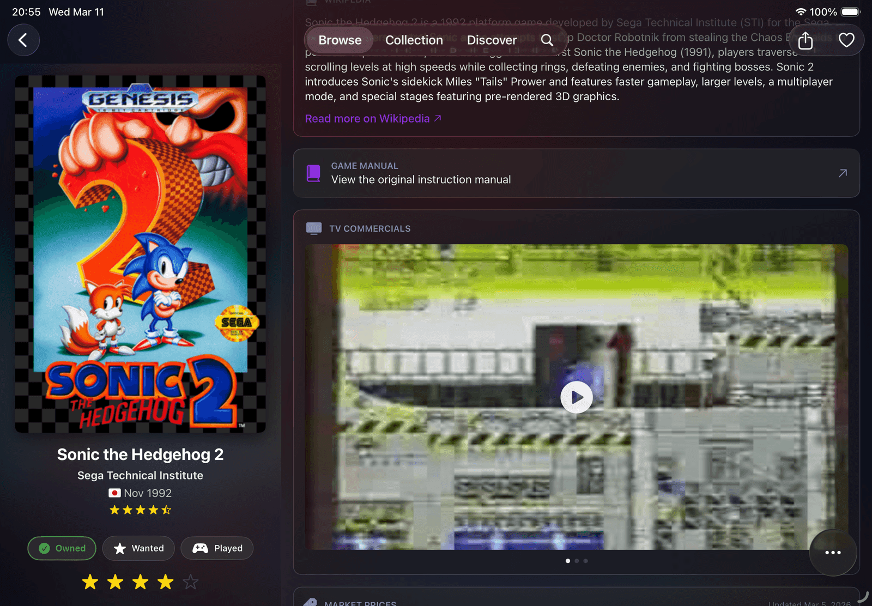
Task: Set rating to three stars
Action: [140, 582]
